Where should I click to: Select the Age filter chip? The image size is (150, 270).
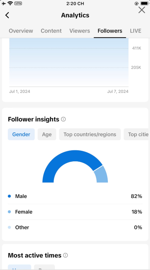(47, 134)
